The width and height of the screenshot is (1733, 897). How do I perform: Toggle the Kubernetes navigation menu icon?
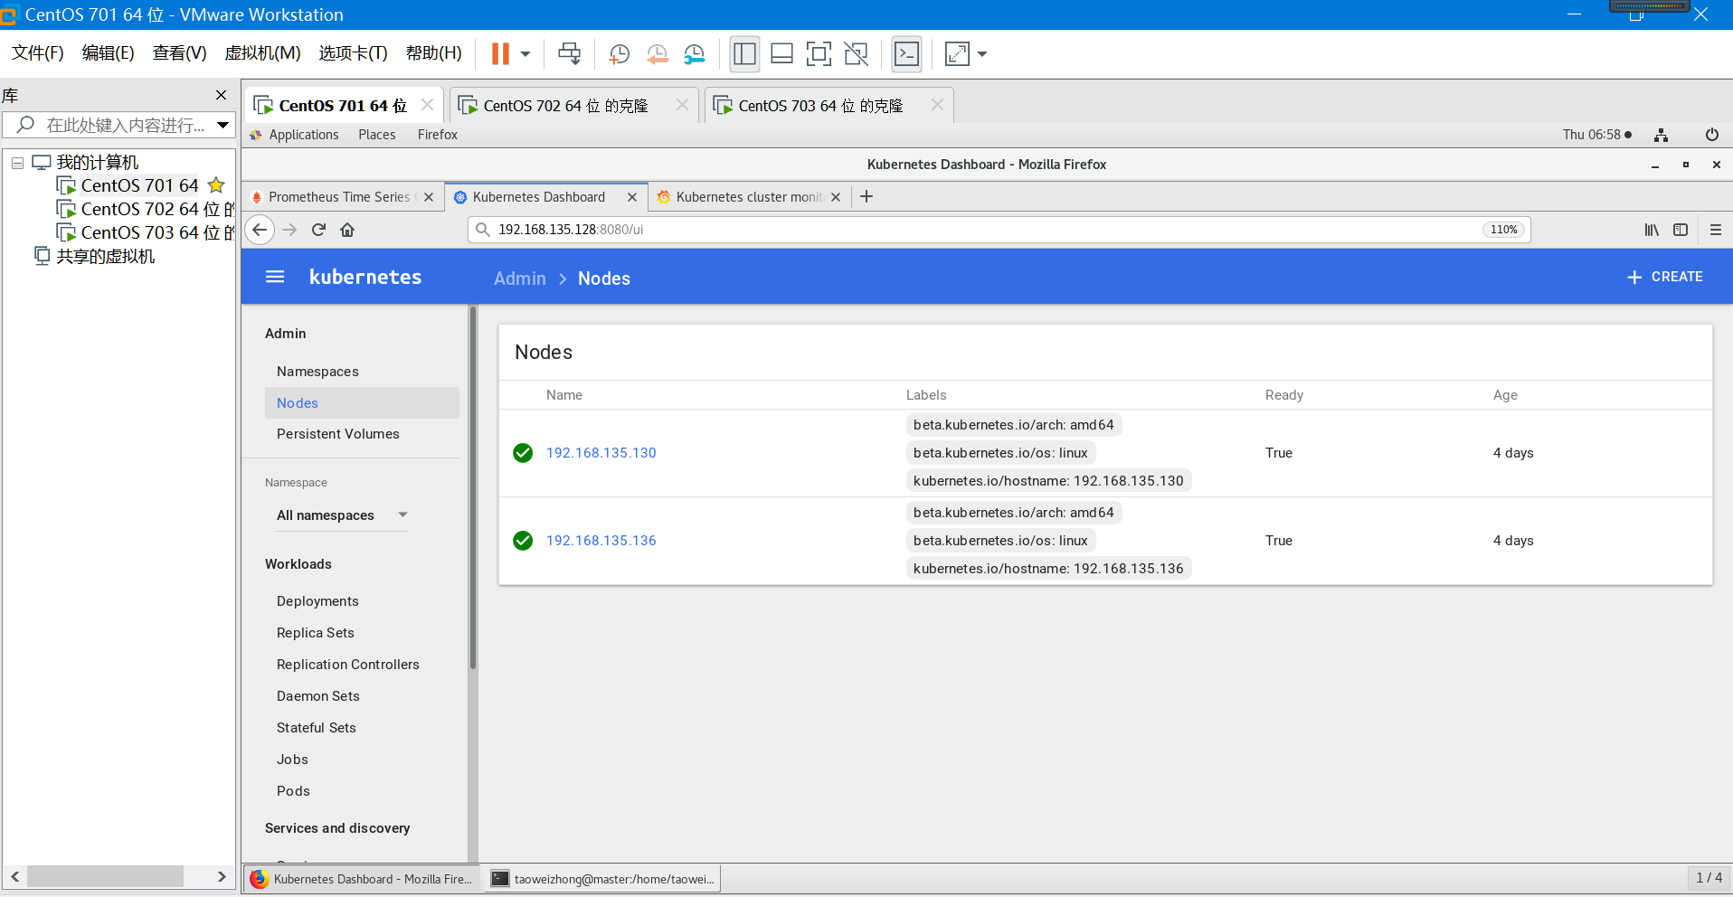coord(275,277)
